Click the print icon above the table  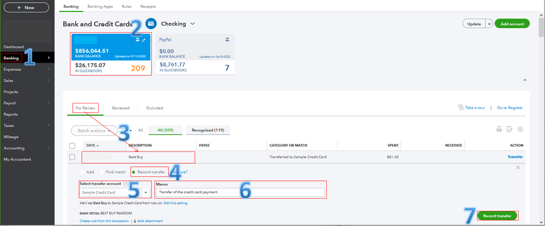(499, 130)
